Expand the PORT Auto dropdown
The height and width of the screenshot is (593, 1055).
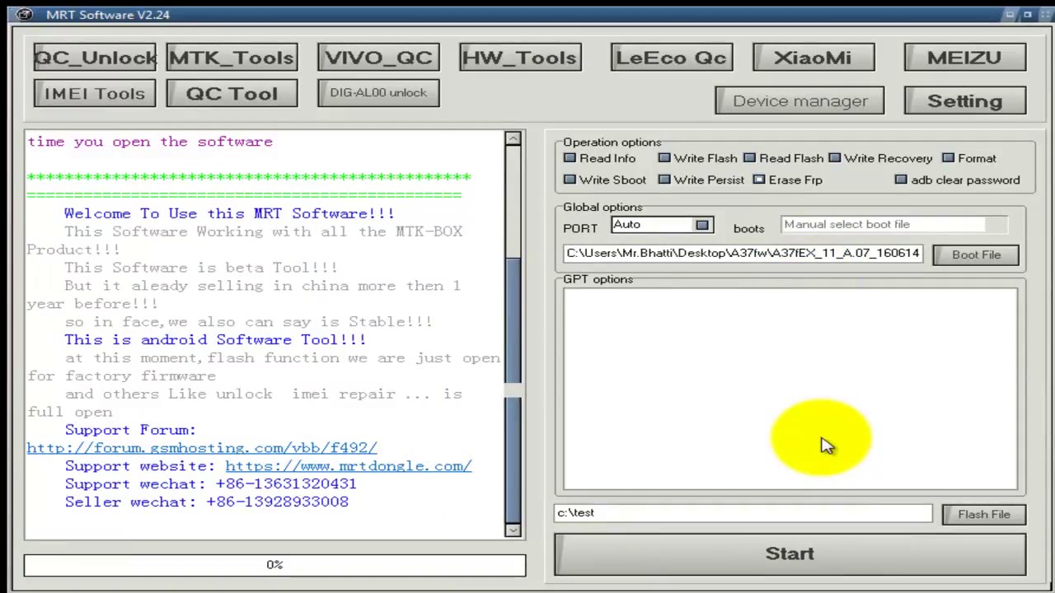click(x=702, y=225)
